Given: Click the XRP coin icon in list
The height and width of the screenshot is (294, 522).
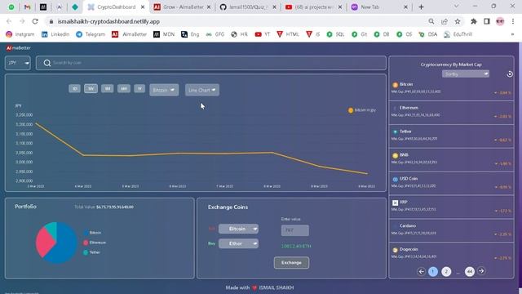Looking at the screenshot, I should tap(395, 203).
